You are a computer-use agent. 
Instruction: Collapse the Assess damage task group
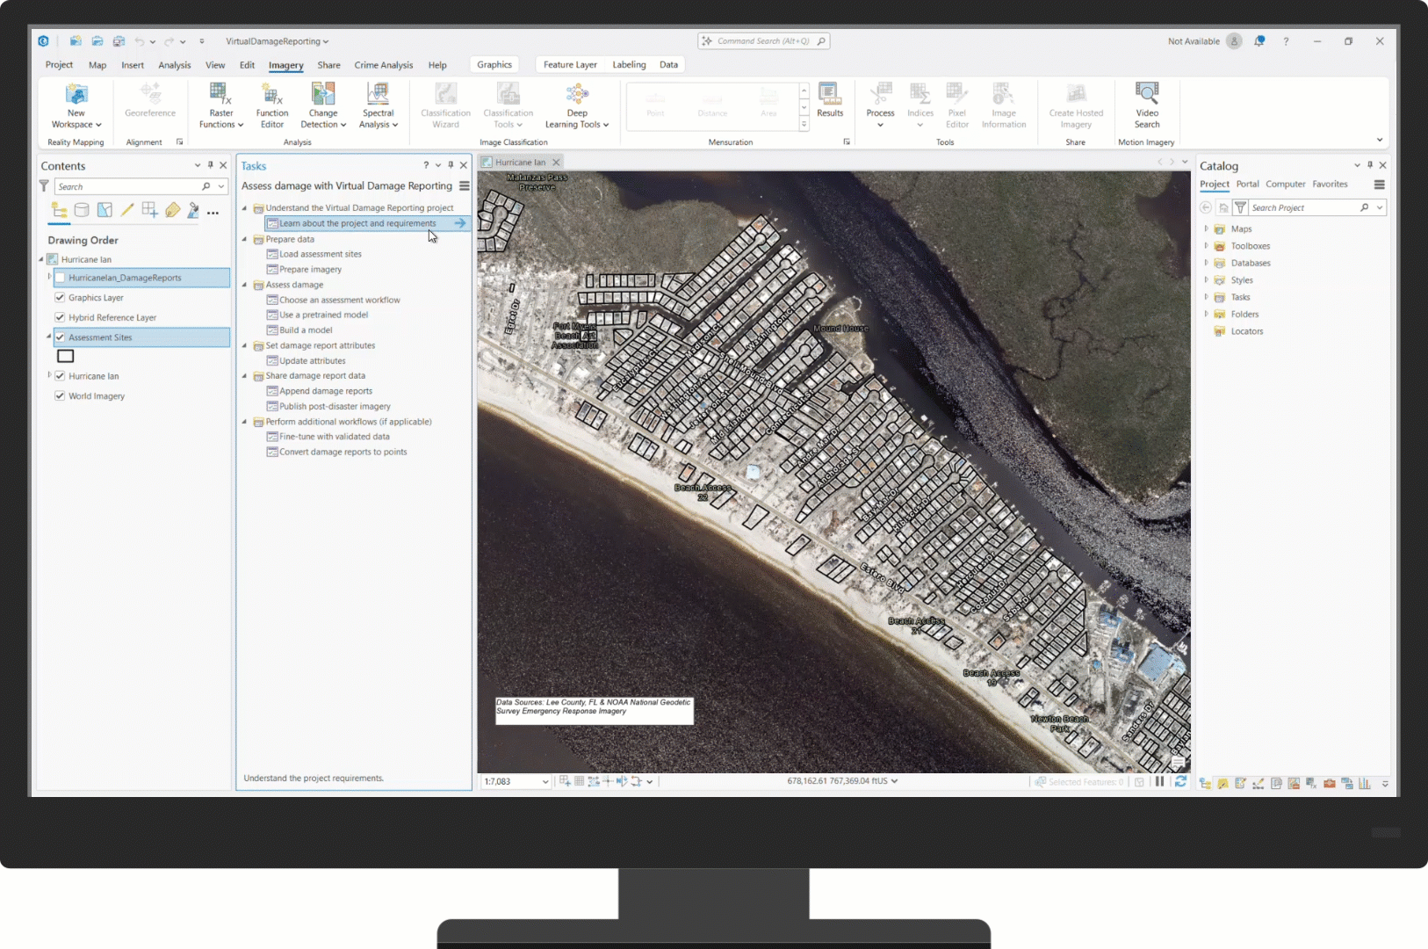tap(245, 285)
